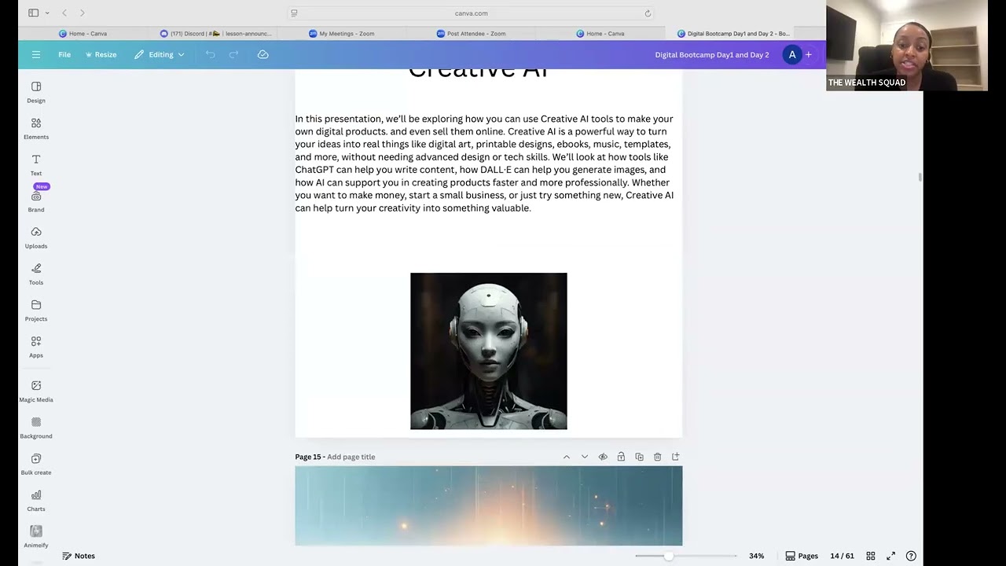The width and height of the screenshot is (1006, 566).
Task: Click the canva.com address bar
Action: tap(471, 13)
